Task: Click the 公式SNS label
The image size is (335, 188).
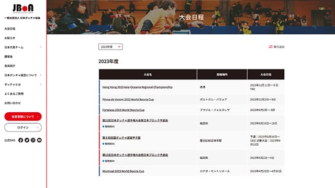Action: 10,140
